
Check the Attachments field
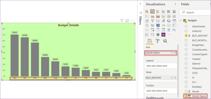[x=186, y=27]
